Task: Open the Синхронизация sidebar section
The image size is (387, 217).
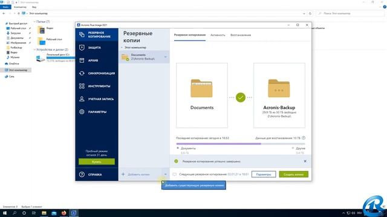Action: click(97, 73)
